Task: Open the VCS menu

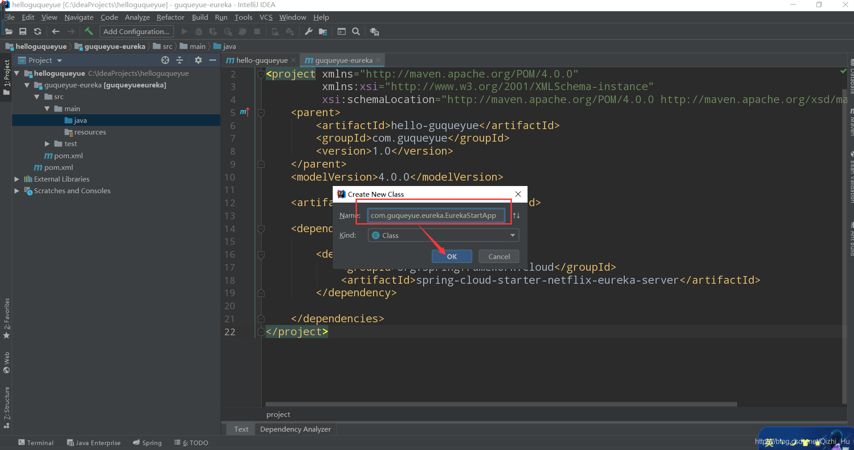Action: 266,17
